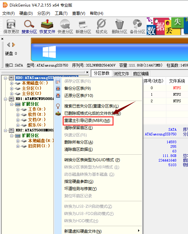Expand the 主分区(2) node
Image resolution: width=188 pixels, height=234 pixels.
click(12, 94)
